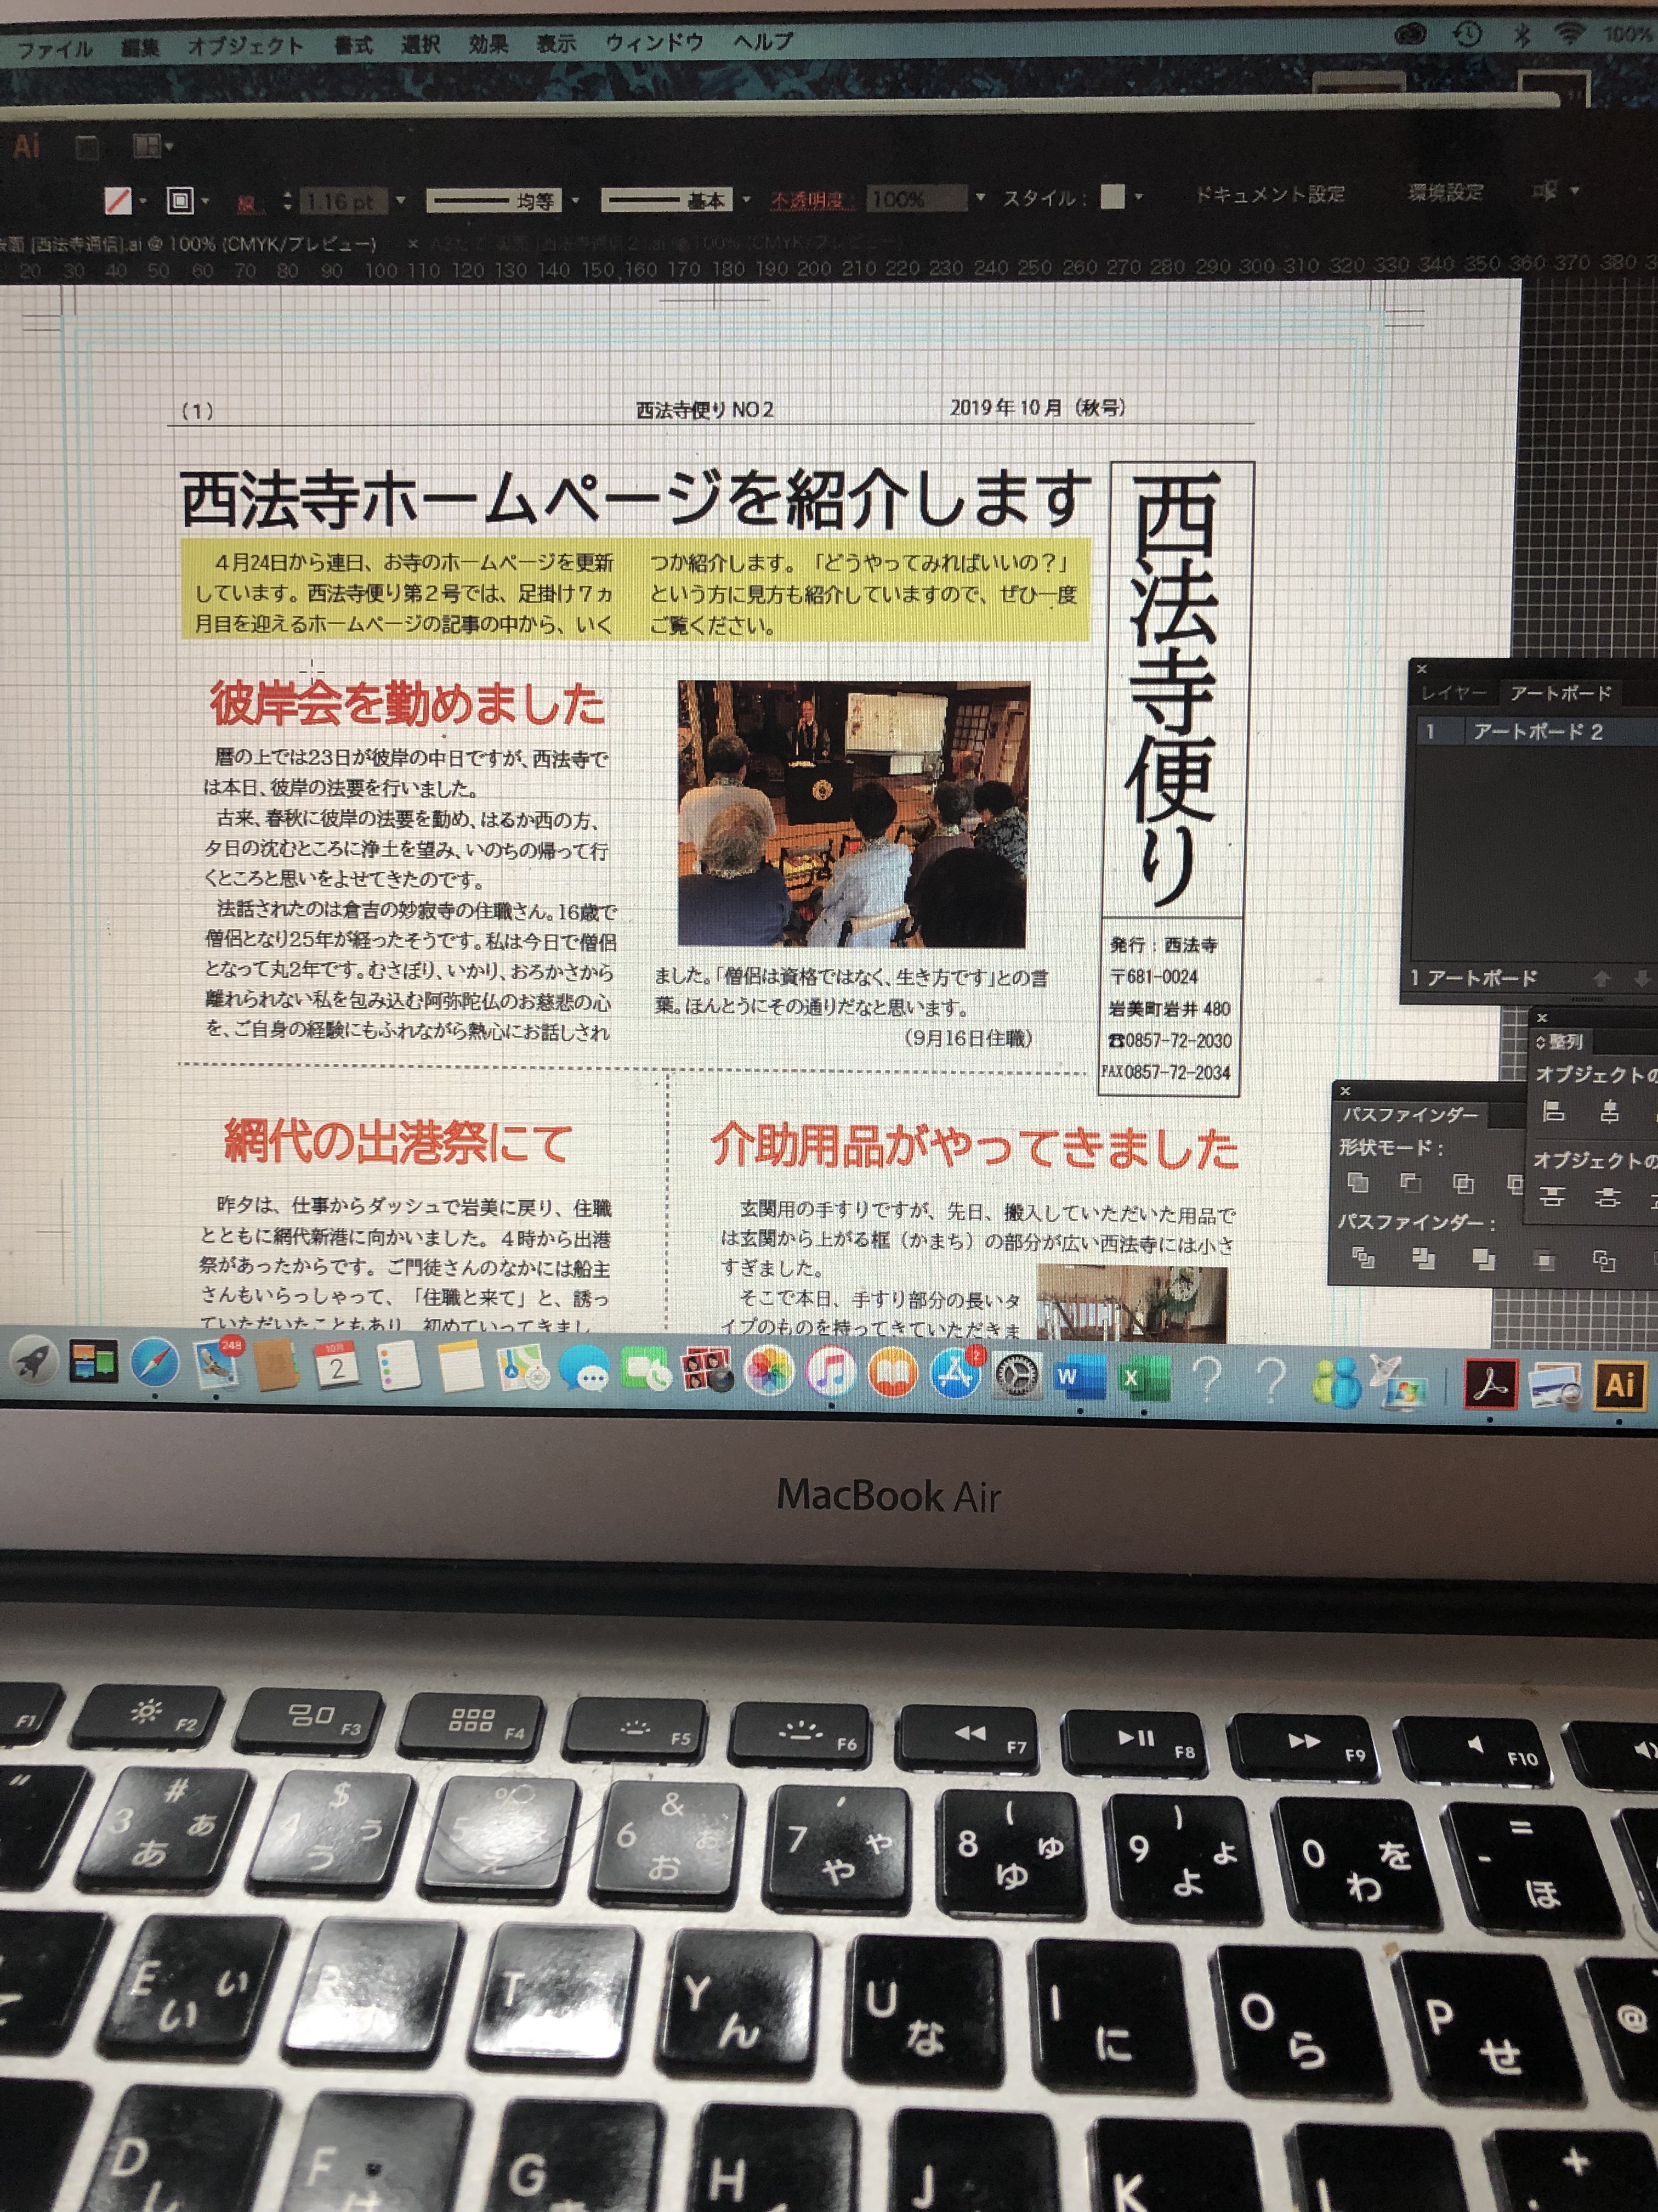Click the 環境設定 button

(1445, 192)
